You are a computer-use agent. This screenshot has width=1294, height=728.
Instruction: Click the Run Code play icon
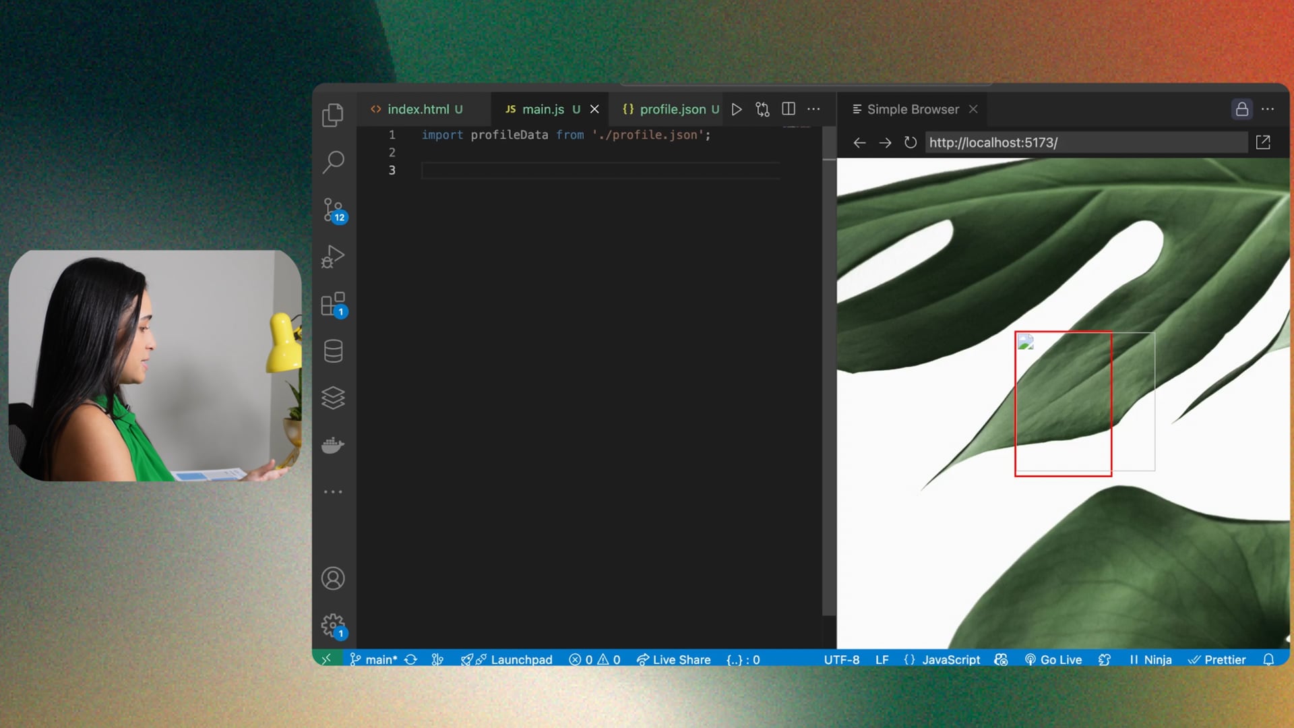pyautogui.click(x=737, y=109)
